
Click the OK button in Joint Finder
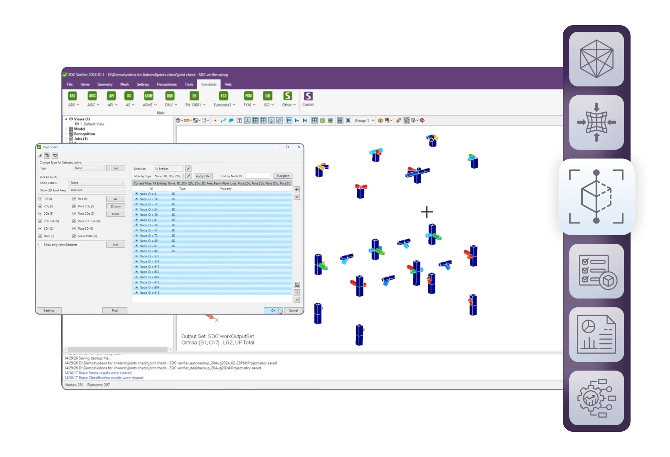[x=273, y=310]
